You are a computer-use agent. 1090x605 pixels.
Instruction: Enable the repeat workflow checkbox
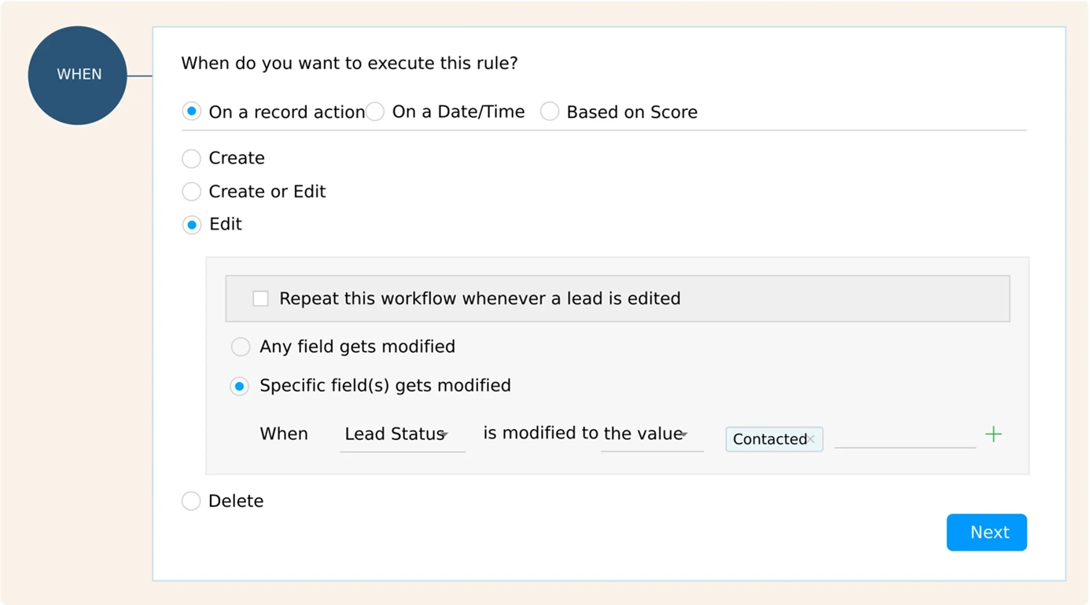click(260, 299)
